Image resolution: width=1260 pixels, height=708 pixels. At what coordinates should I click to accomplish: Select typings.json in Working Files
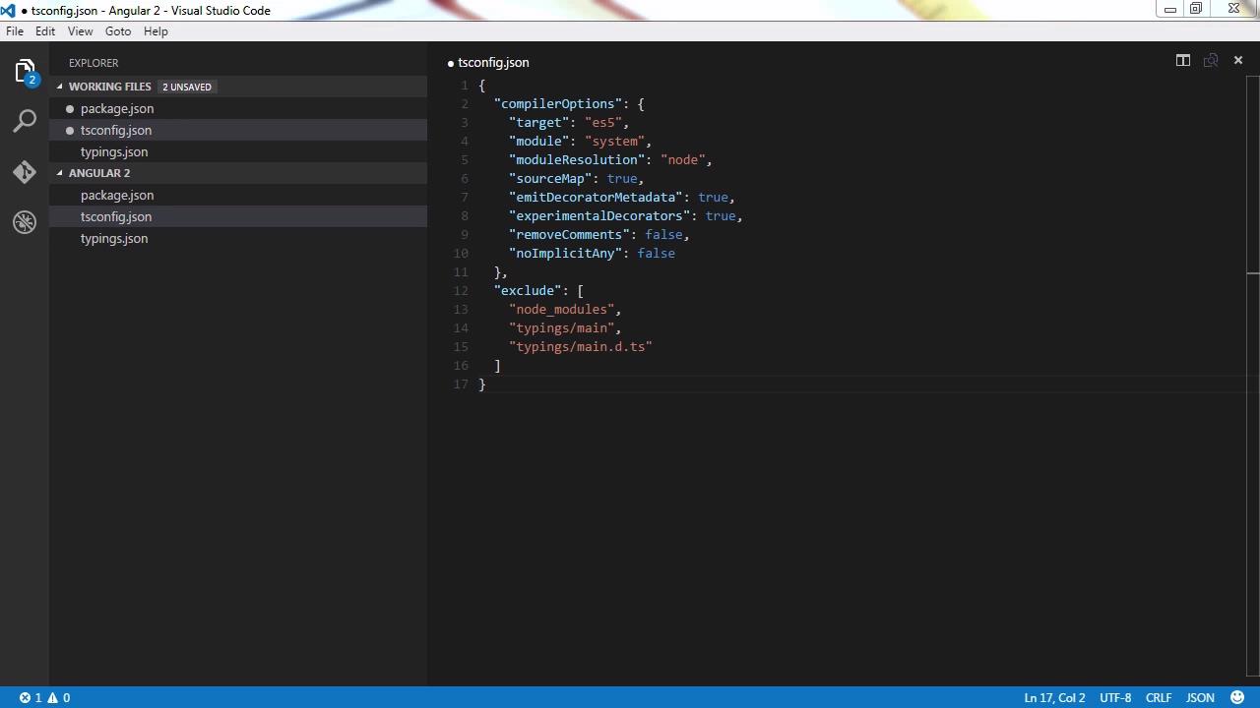tap(238, 151)
